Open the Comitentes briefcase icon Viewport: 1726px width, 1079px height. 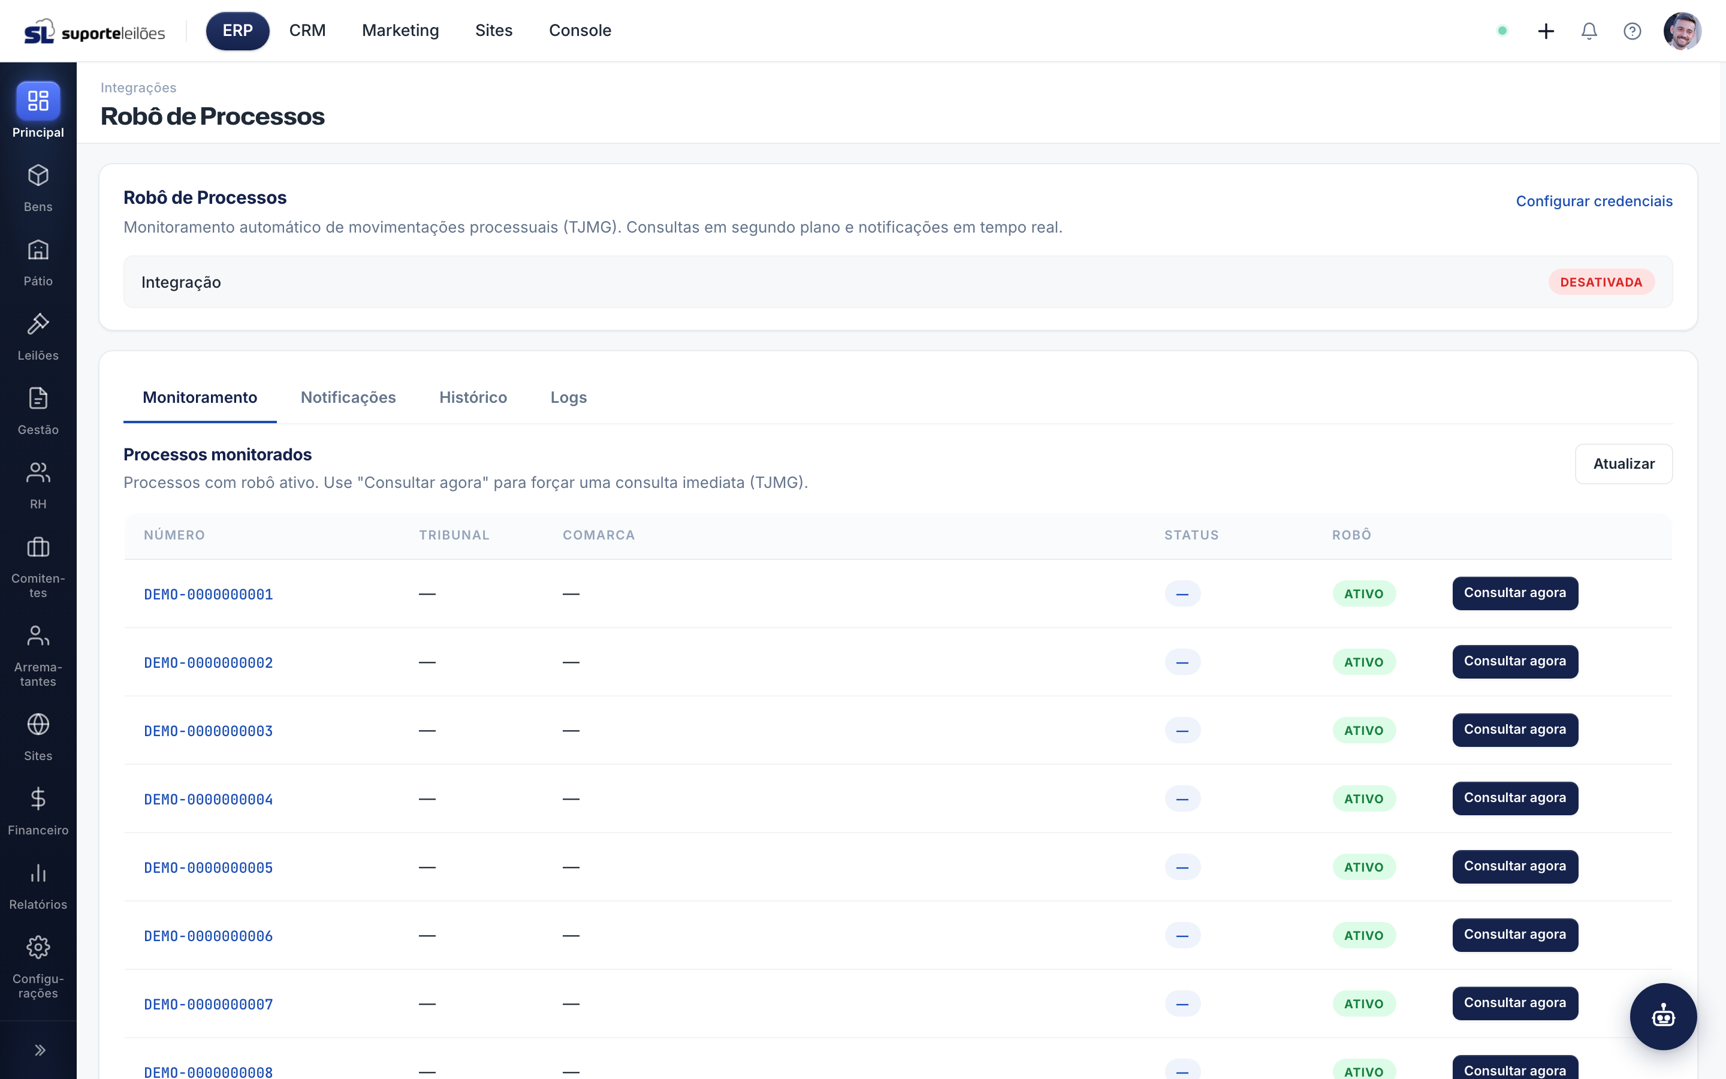pyautogui.click(x=38, y=547)
